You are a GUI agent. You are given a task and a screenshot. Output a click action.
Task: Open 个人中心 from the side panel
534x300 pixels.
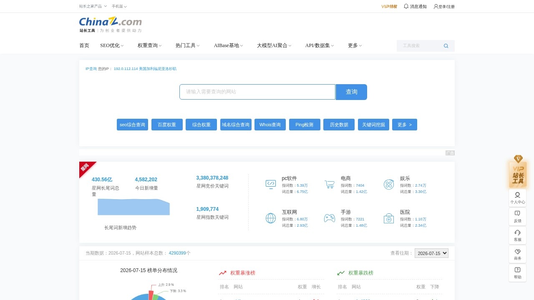pos(517,198)
